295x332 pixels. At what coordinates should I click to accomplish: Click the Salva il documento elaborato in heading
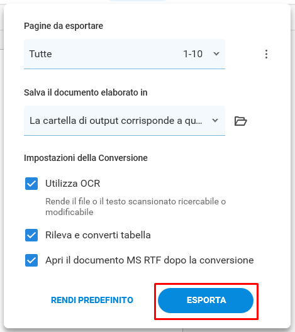86,92
